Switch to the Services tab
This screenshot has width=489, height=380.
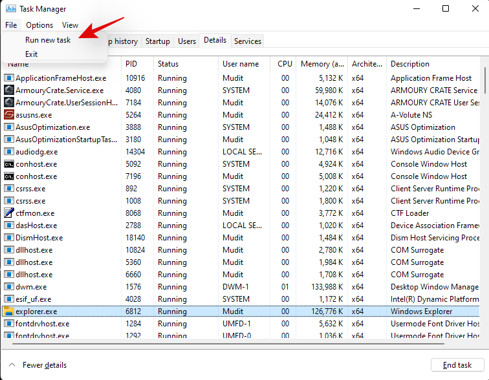[x=247, y=41]
